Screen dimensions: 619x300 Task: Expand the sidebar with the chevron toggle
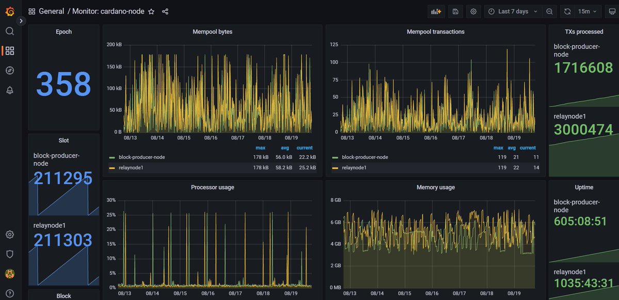pyautogui.click(x=21, y=21)
